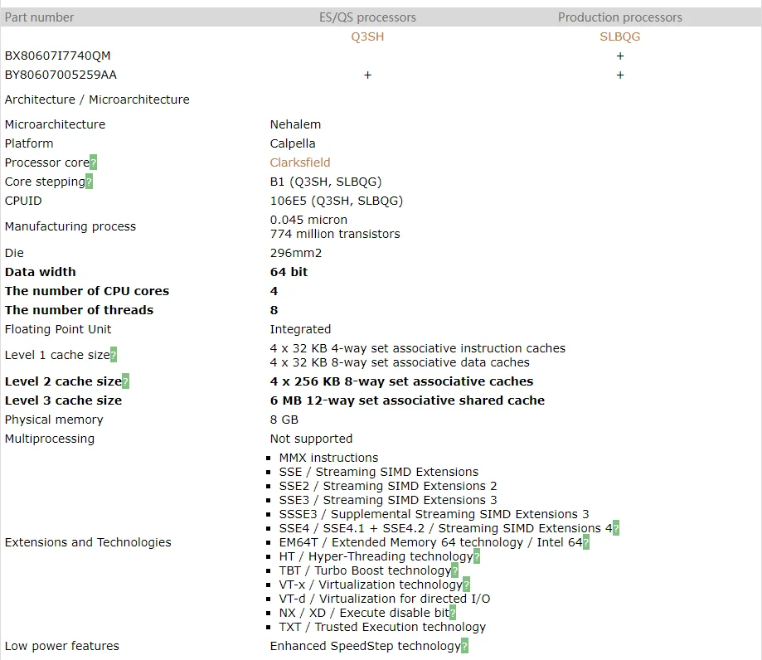Click the Production processors column header
Viewport: 762px width, 660px height.
coord(619,17)
